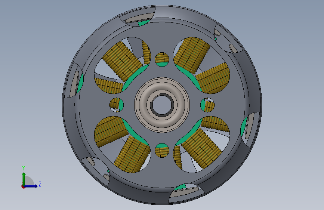Screen dimensions: 324x210
Task: Click the green Y axis arrow of the triad
Action: click(x=24, y=179)
